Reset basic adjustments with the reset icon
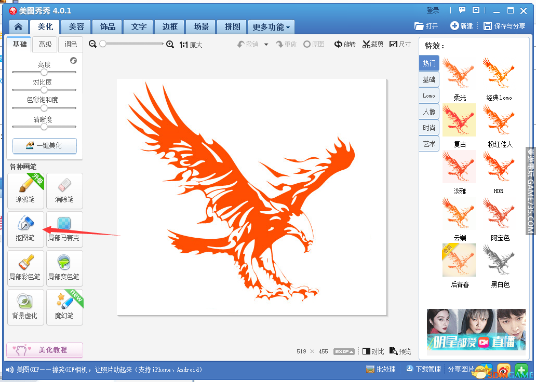Screen dimensions: 536x382 73,61
